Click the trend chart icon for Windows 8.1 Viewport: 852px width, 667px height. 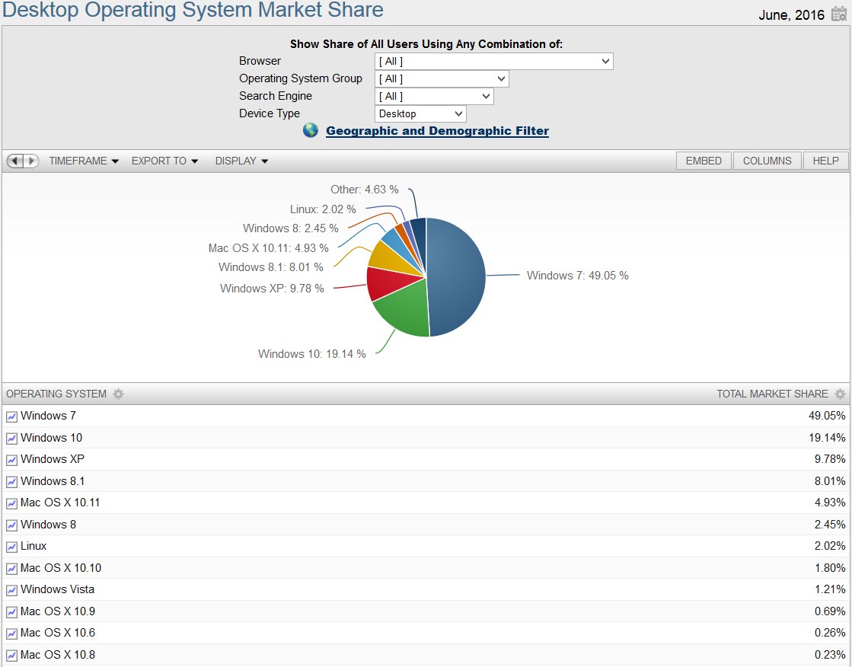coord(11,482)
